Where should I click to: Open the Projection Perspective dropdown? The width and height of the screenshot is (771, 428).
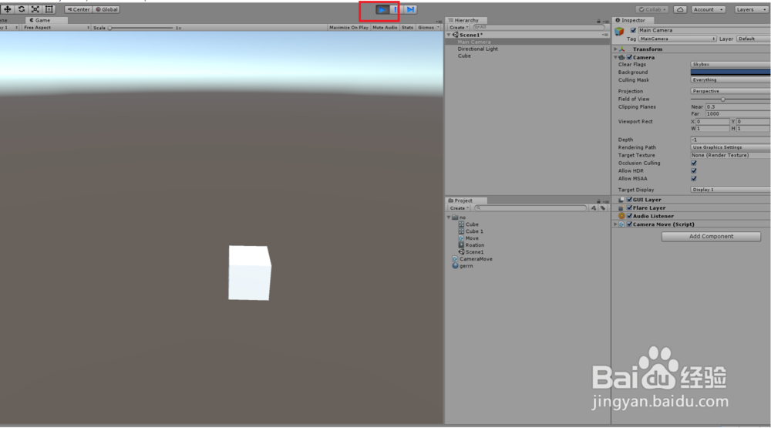730,91
